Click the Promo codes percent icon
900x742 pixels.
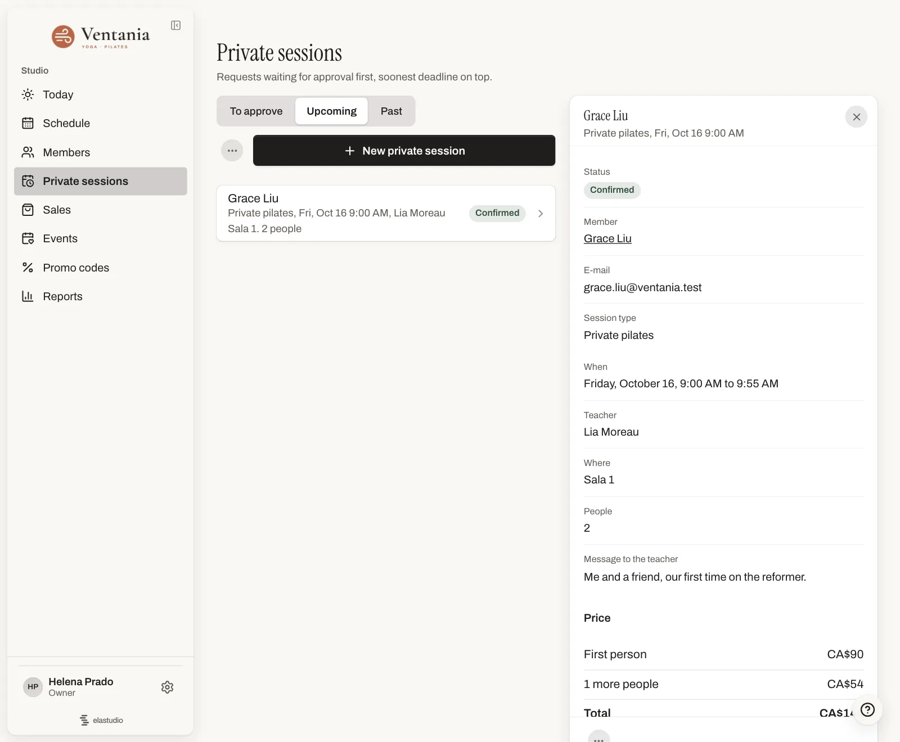pos(28,268)
